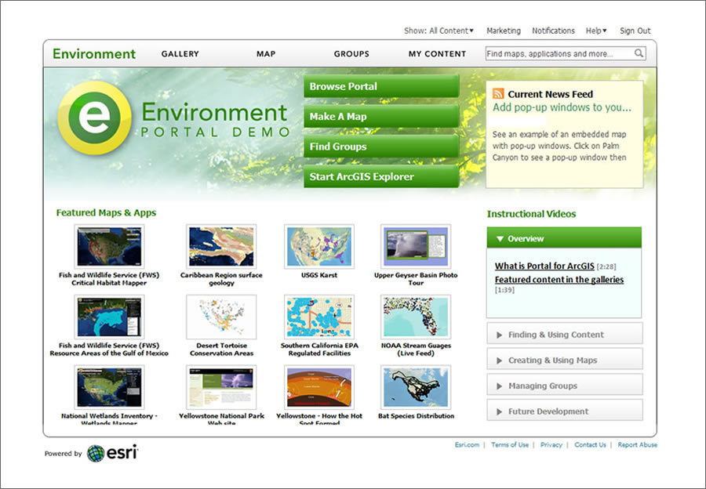706x489 pixels.
Task: Expand Creating & Using Maps section
Action: pos(565,360)
